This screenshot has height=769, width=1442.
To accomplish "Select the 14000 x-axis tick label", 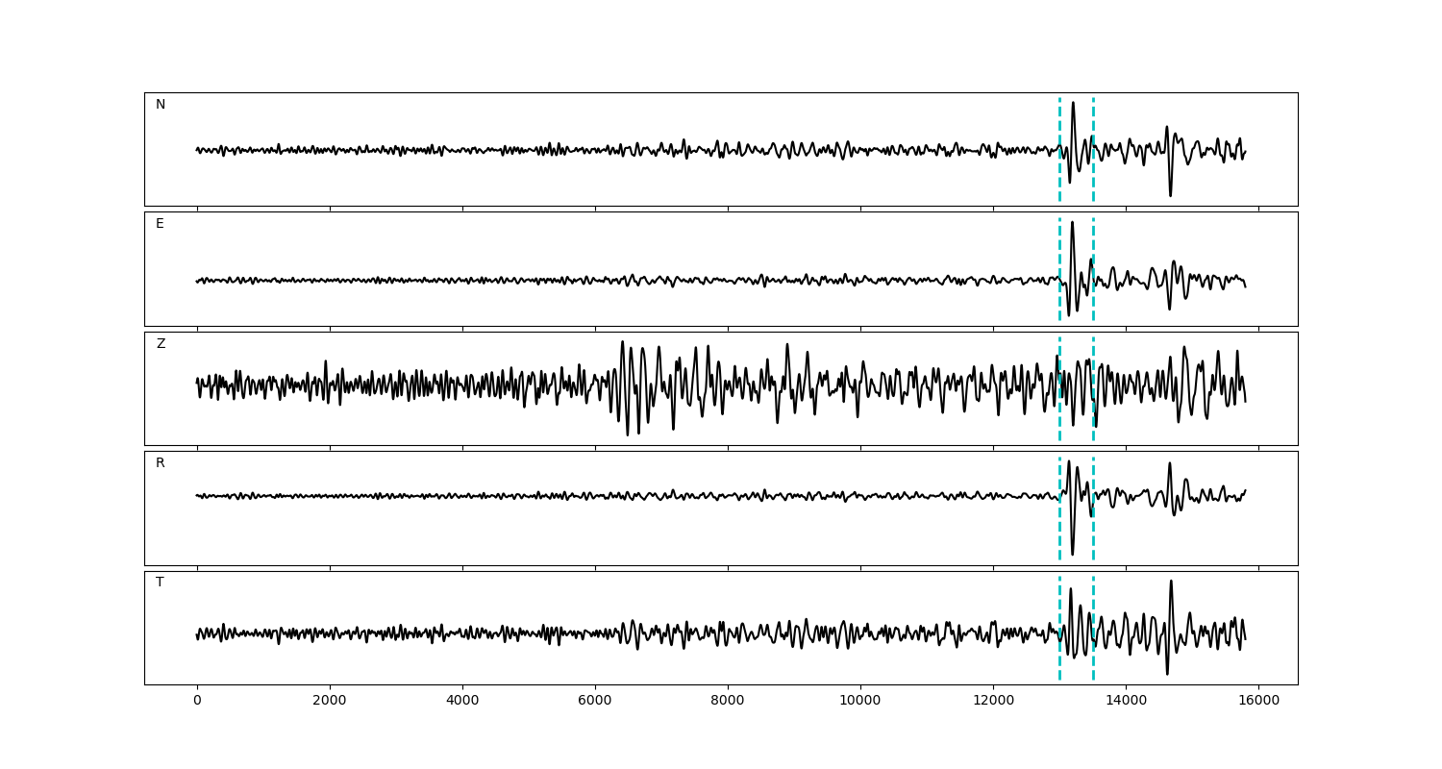I will [x=1126, y=702].
